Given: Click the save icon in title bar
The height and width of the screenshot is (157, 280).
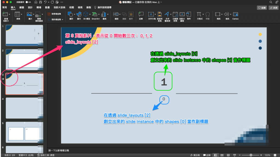Looking at the screenshot, I should pyautogui.click(x=40, y=2).
